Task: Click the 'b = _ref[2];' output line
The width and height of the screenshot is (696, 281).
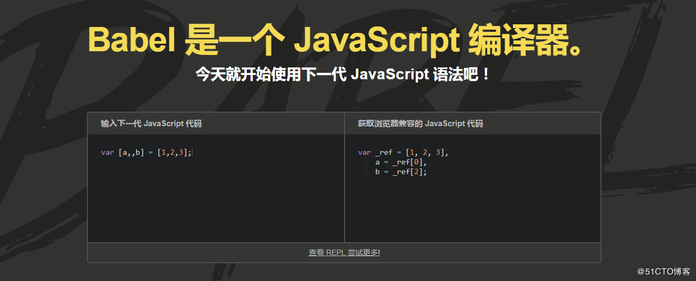Action: pos(401,172)
